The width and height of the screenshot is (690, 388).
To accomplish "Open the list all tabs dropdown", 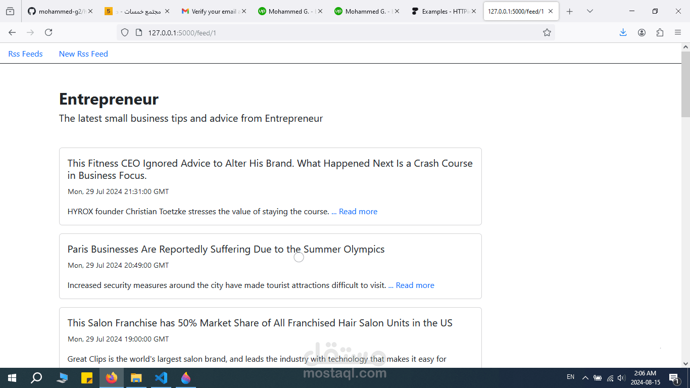I will point(590,11).
